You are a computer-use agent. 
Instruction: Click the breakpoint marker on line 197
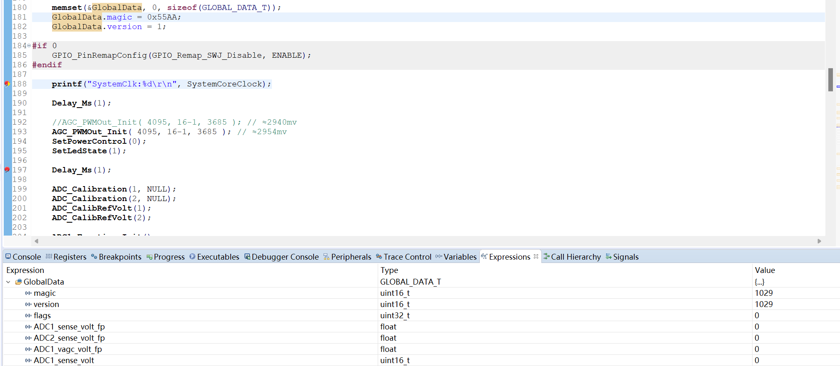click(x=7, y=169)
